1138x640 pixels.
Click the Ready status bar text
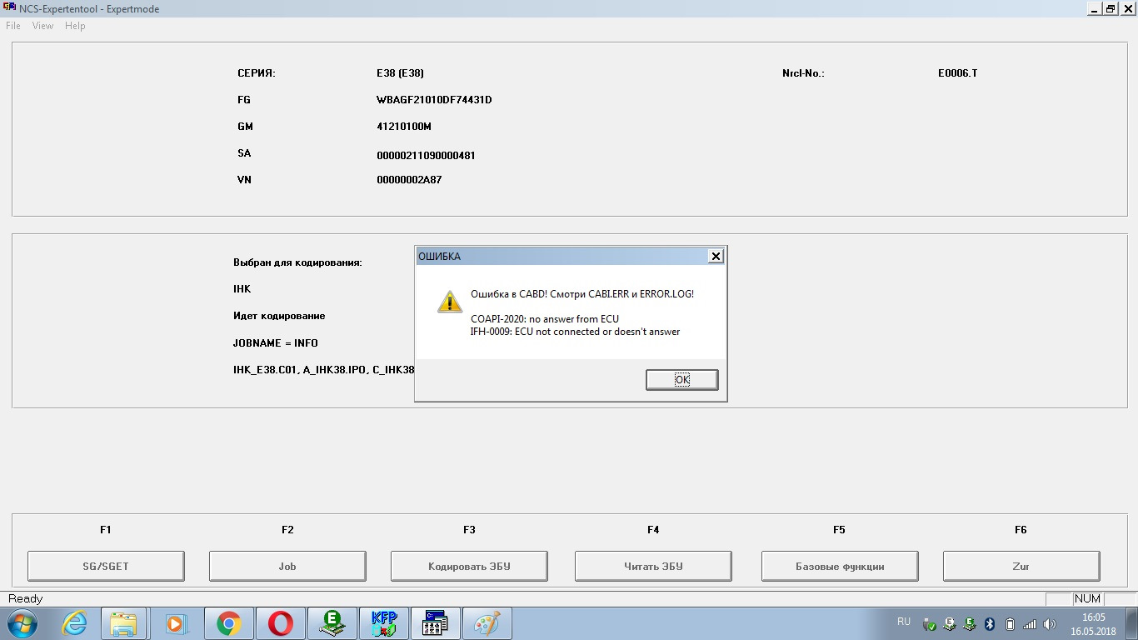25,598
